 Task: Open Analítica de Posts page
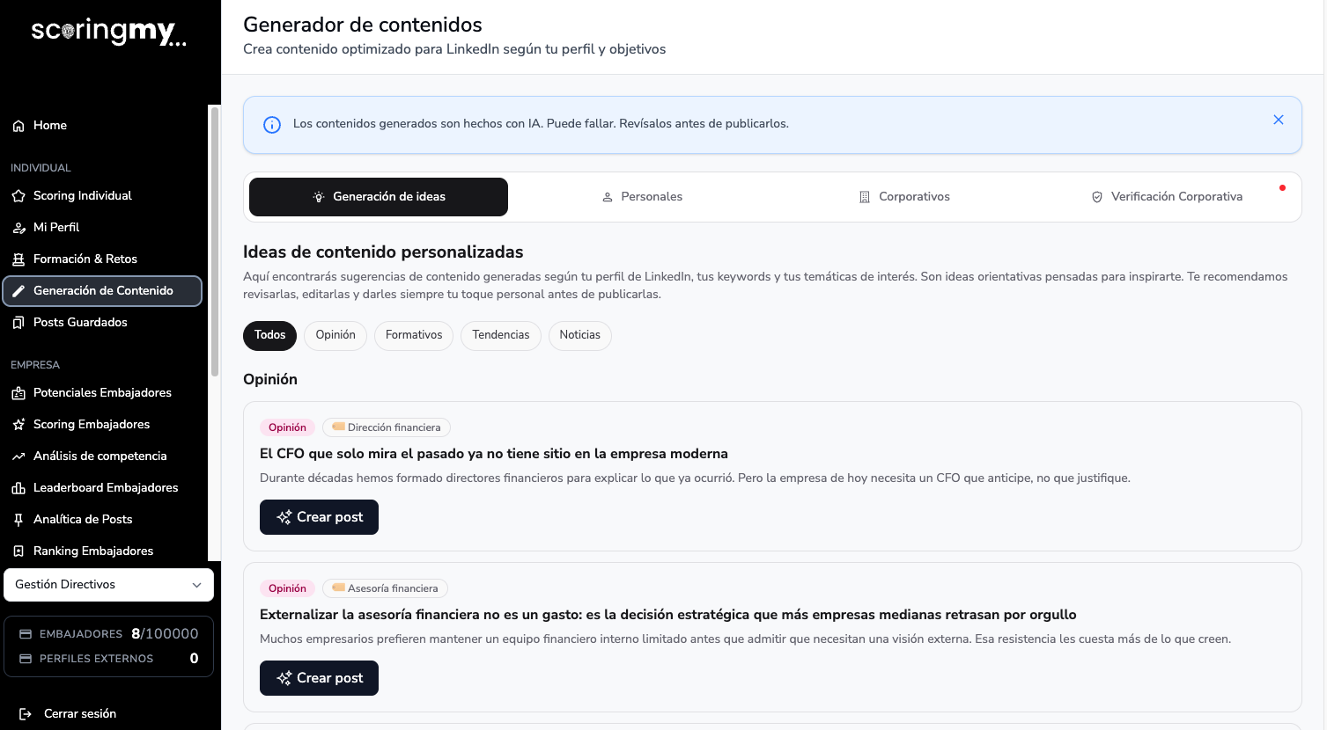click(x=104, y=520)
